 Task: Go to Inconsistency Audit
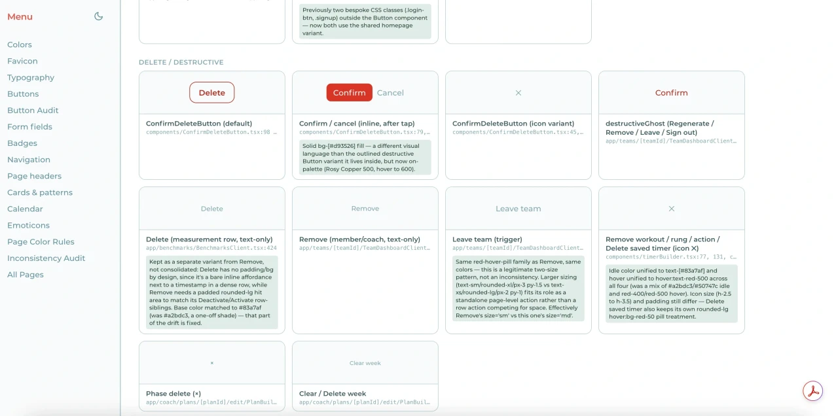tap(46, 258)
